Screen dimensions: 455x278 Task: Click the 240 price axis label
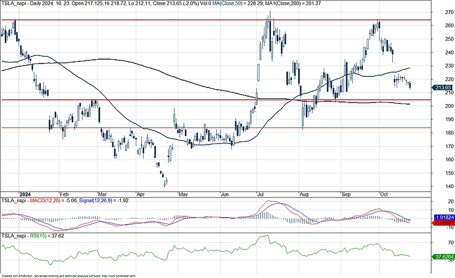(450, 52)
